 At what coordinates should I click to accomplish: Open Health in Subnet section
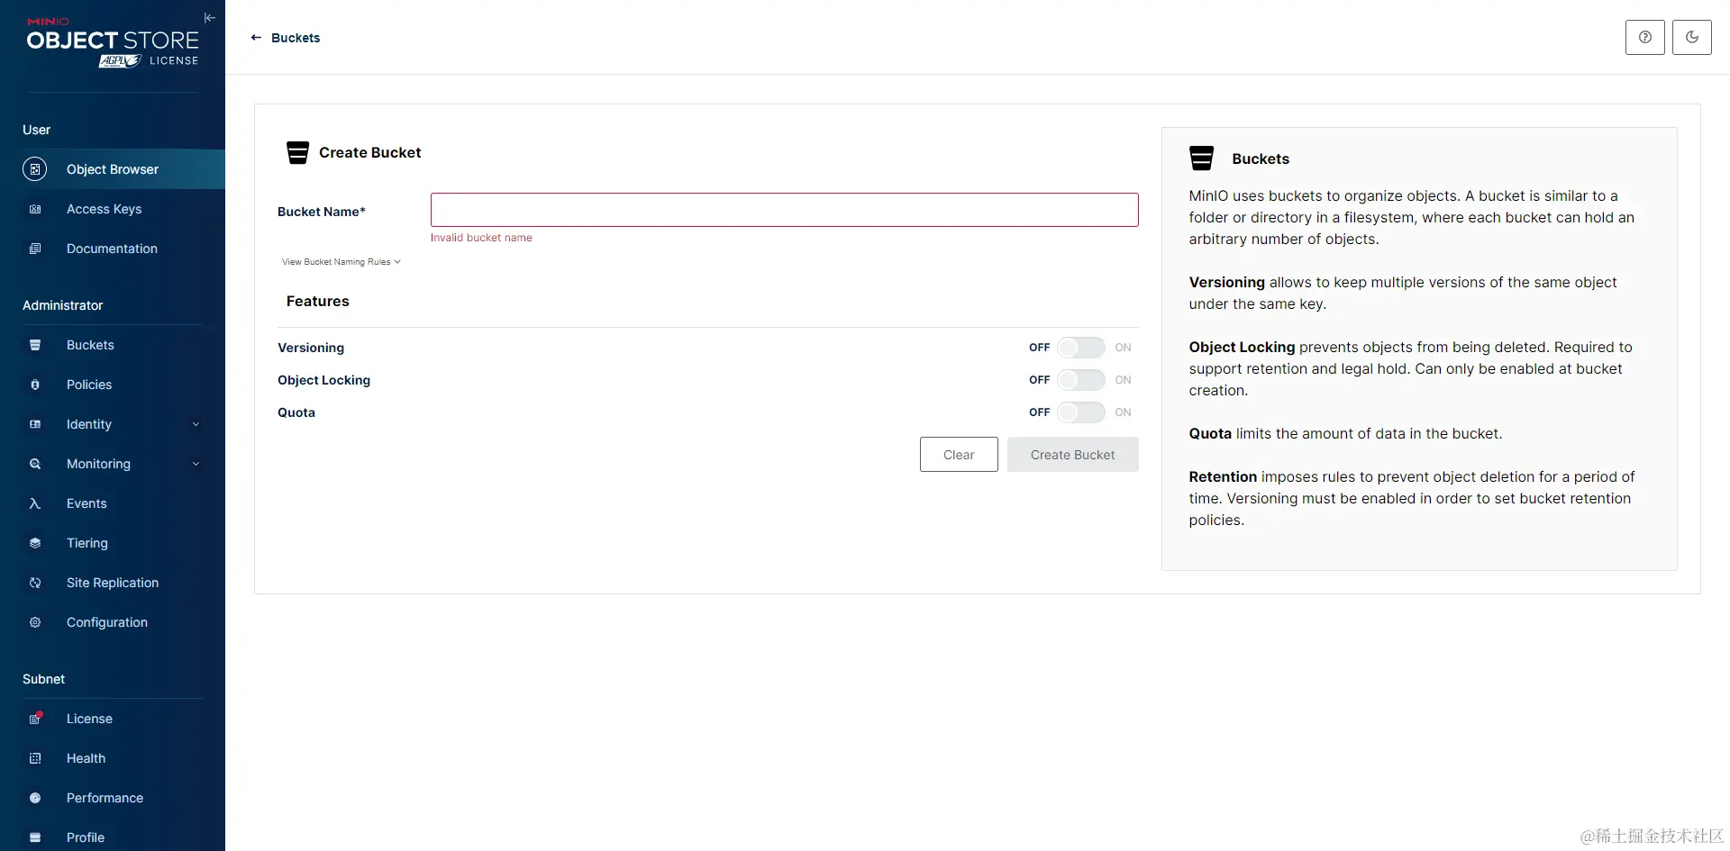113,758
